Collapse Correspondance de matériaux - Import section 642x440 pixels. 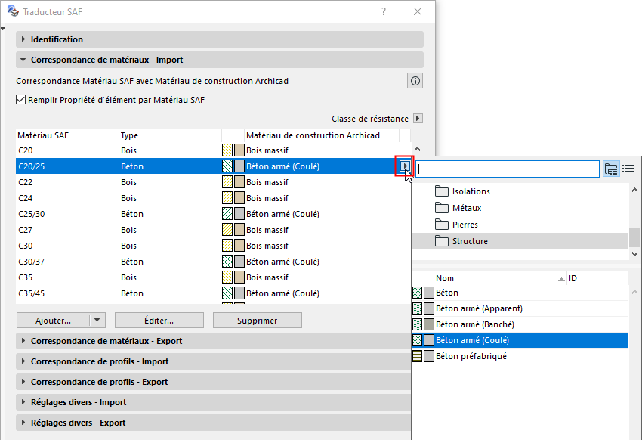click(x=220, y=60)
